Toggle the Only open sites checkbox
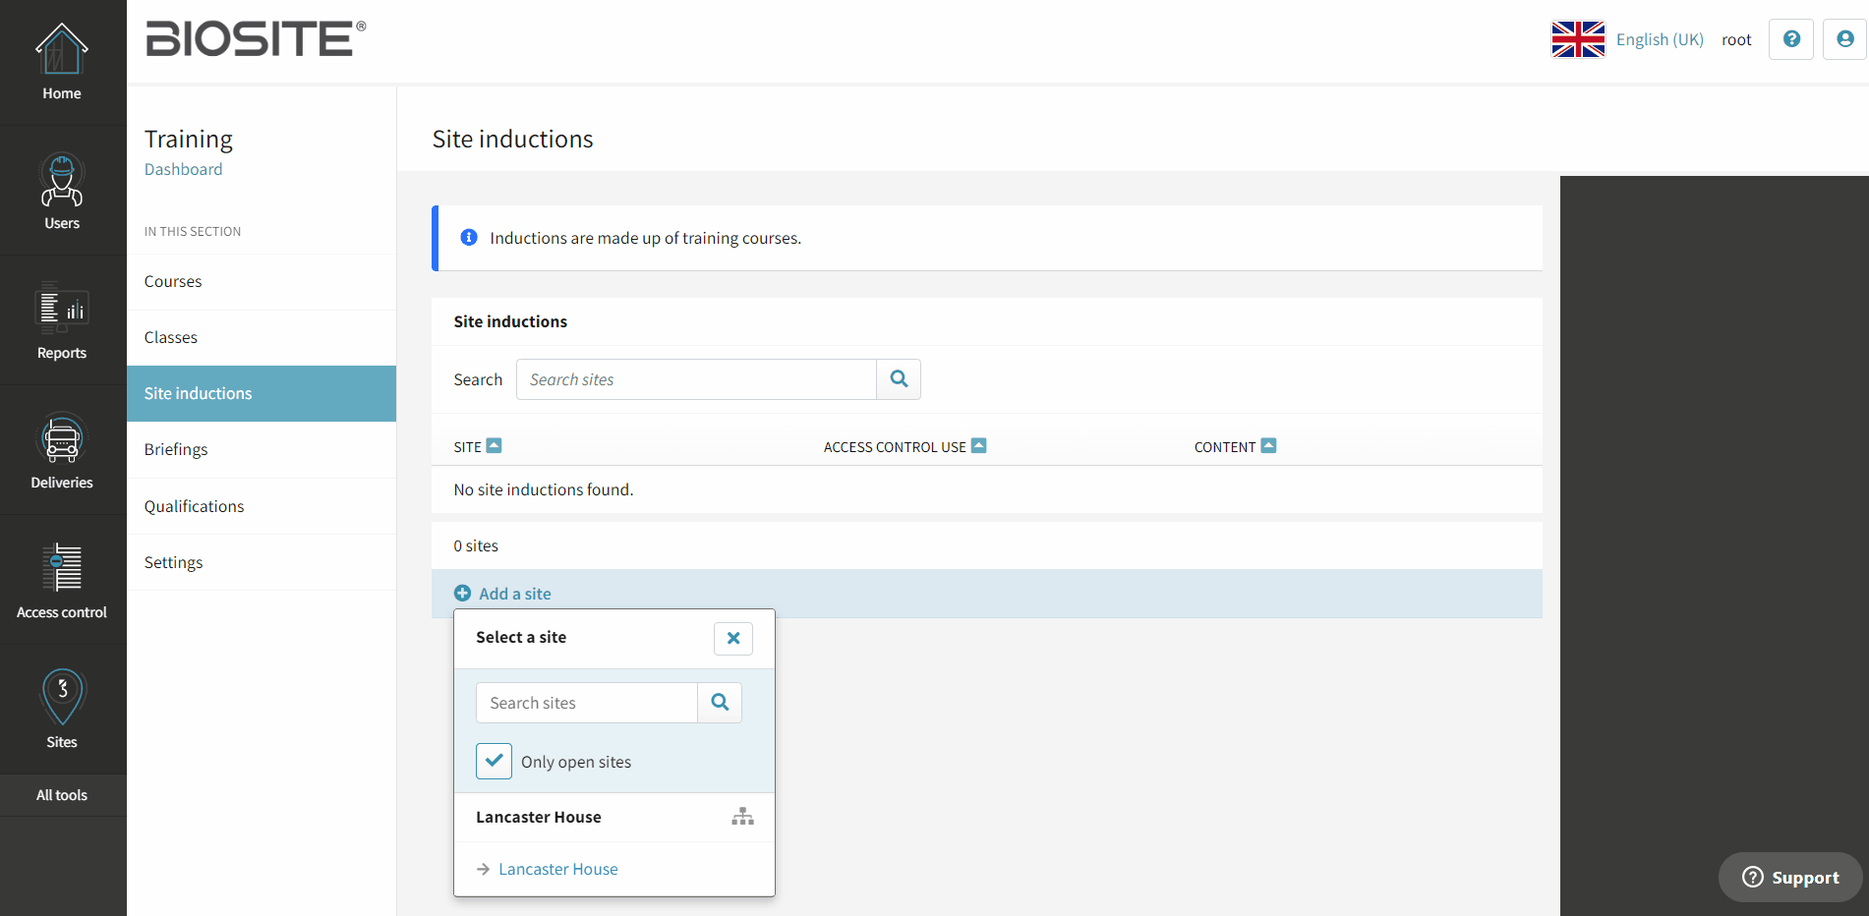Viewport: 1869px width, 916px height. (494, 762)
